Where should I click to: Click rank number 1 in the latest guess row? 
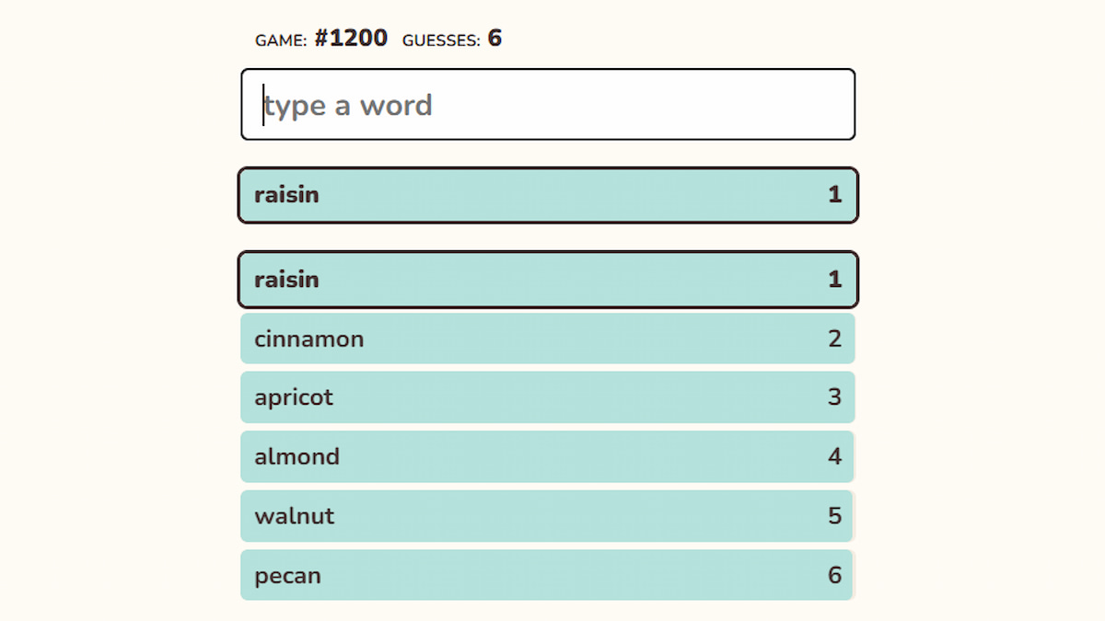pos(834,195)
